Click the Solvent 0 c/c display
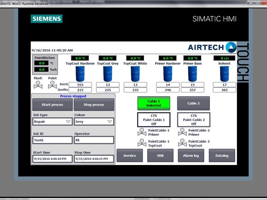The height and width of the screenshot is (200, 267). point(224,58)
